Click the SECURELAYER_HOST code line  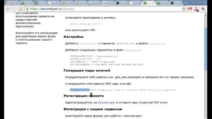pyautogui.click(x=94, y=56)
